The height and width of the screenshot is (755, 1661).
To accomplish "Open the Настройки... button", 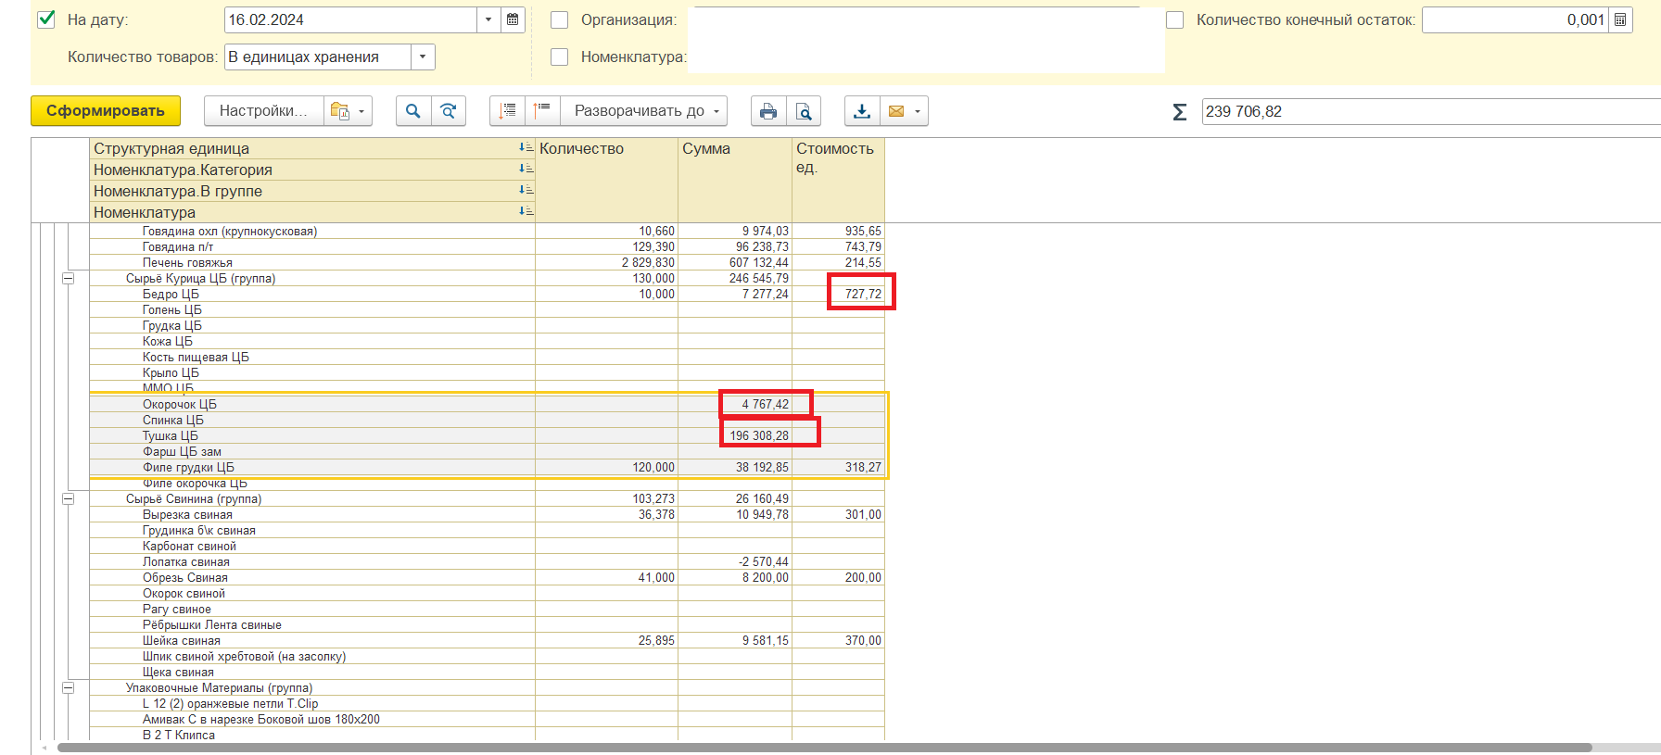I will coord(263,111).
